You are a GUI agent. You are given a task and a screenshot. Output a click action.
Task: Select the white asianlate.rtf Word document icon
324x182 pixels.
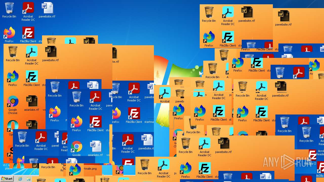[95, 149]
